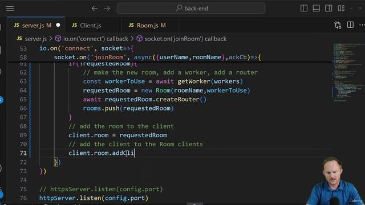Split the editor to the right
Image resolution: width=365 pixels, height=205 pixels.
coord(350,25)
